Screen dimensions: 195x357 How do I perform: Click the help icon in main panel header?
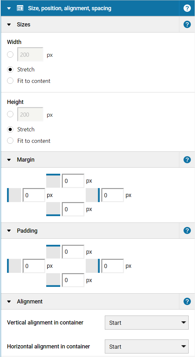(187, 8)
